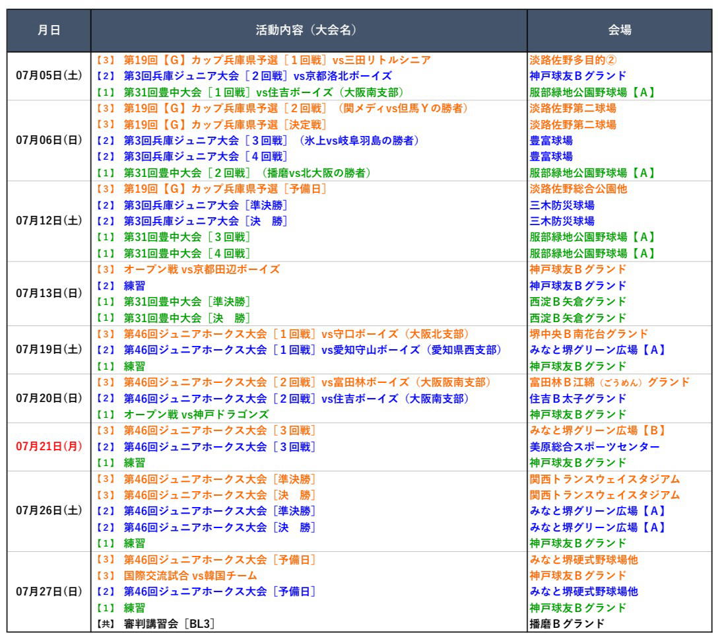Click the オープン戦 vs神戸ドラゴンズ row
Viewport: 728px width, 643px height.
(x=182, y=414)
